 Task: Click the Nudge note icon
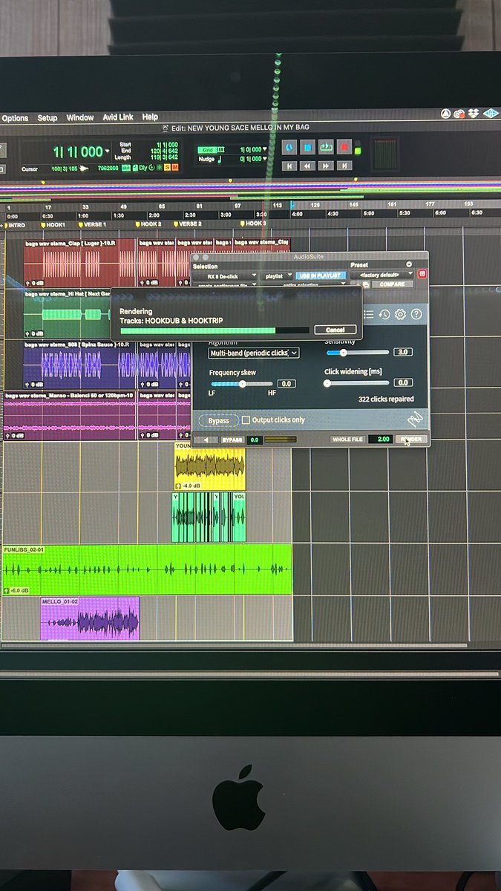pos(220,159)
